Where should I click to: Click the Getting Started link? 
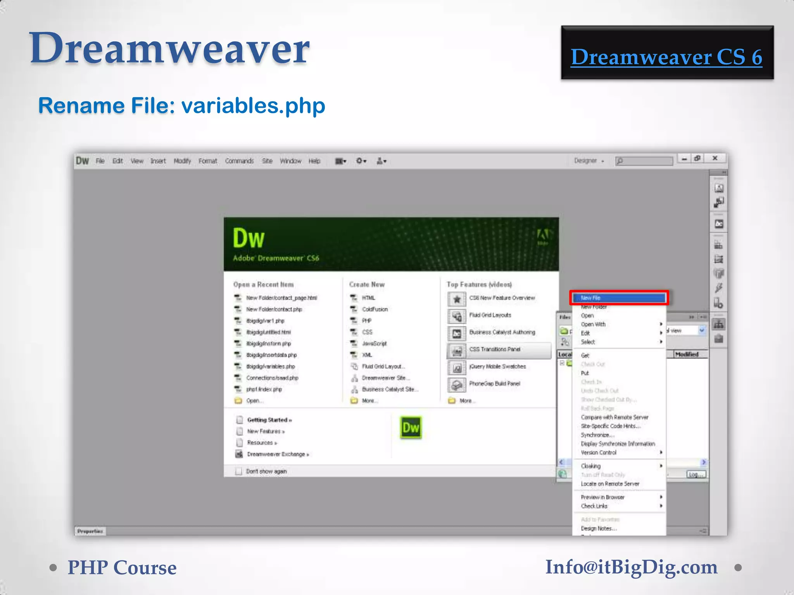[269, 420]
